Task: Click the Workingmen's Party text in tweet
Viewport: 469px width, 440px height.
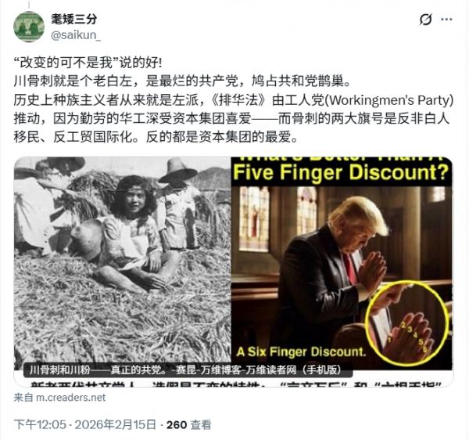Action: coord(388,100)
